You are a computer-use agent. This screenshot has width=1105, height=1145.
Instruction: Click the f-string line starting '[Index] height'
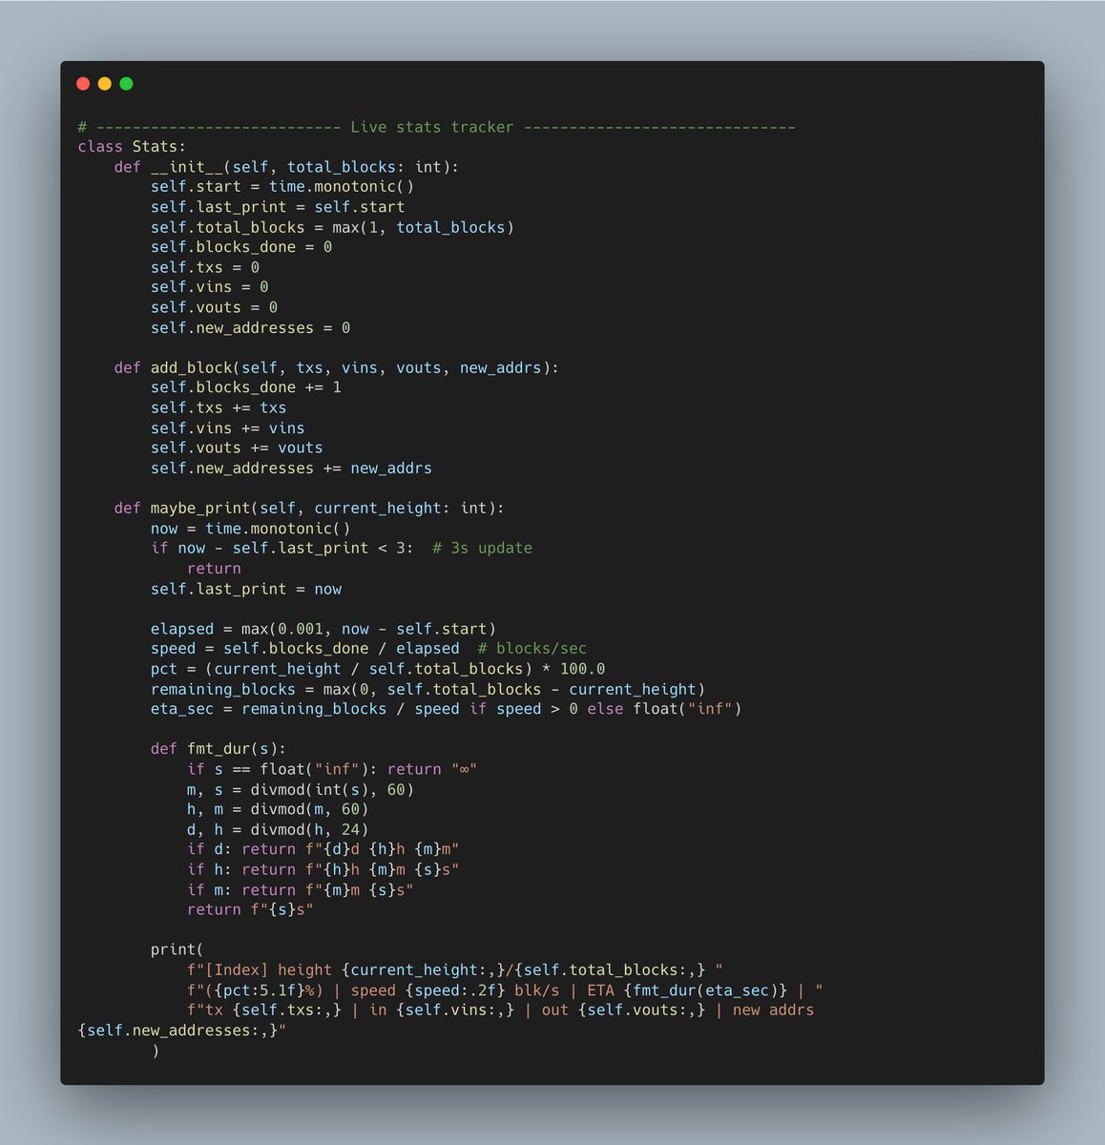(x=455, y=970)
